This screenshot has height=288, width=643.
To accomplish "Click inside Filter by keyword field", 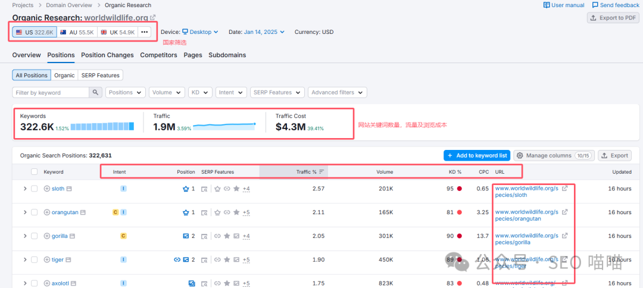I will pyautogui.click(x=51, y=93).
